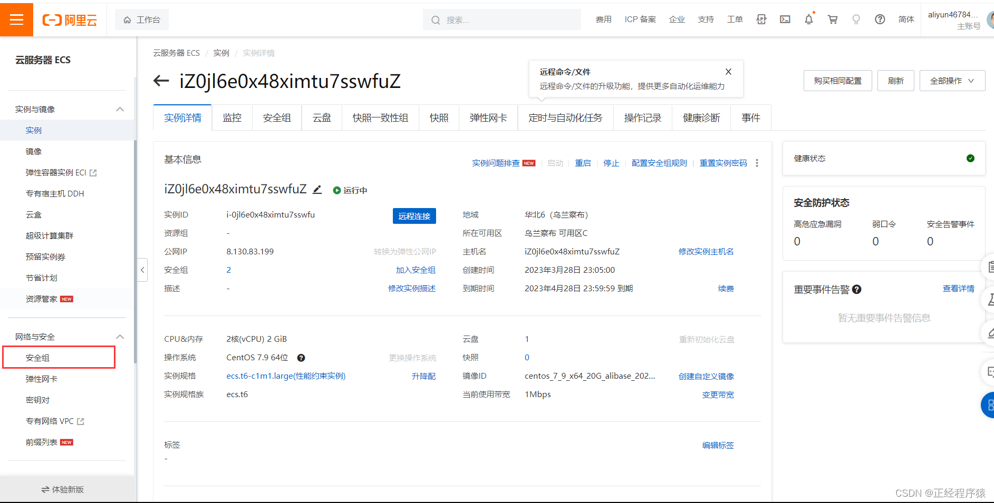Screen dimensions: 994x503
Task: Click the 变更带宽 link
Action: [718, 394]
